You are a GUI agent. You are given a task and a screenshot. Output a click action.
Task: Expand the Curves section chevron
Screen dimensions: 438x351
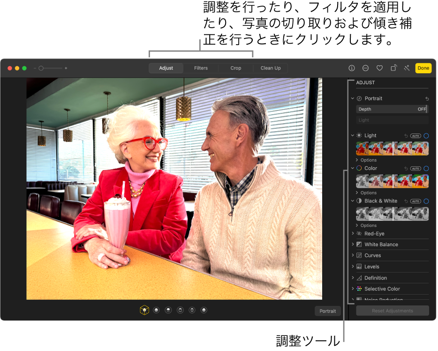pos(354,256)
